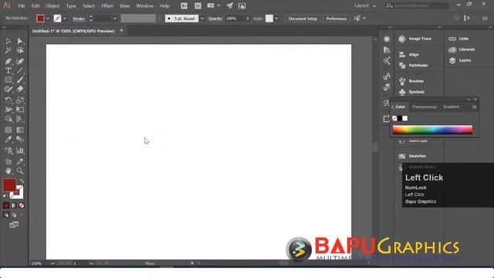Open the Object menu
This screenshot has width=494, height=278.
point(52,5)
